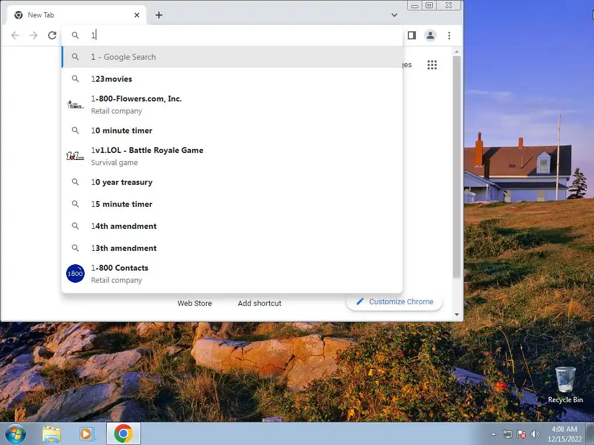Open Action Center flag icon
594x445 pixels.
coord(521,435)
